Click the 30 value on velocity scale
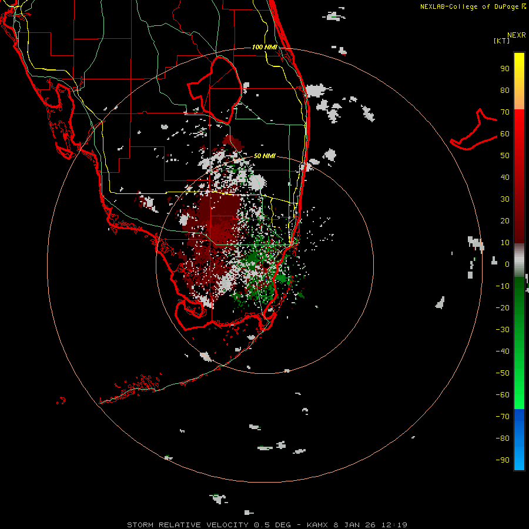Screen dimensions: 529x529 coord(505,199)
